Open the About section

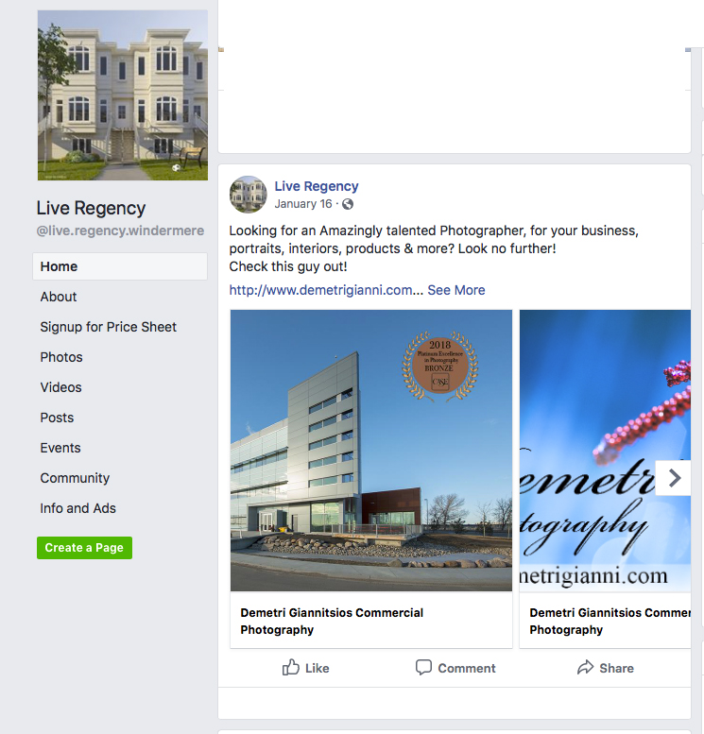tap(58, 297)
